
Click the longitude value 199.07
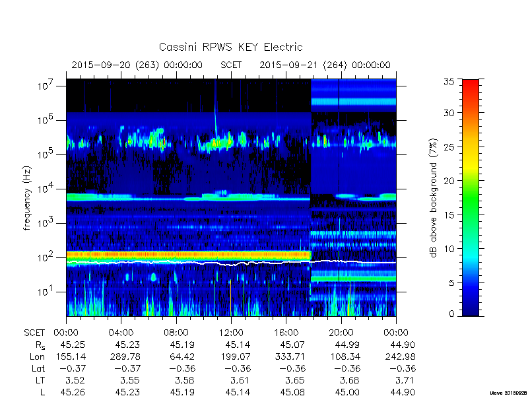click(234, 356)
